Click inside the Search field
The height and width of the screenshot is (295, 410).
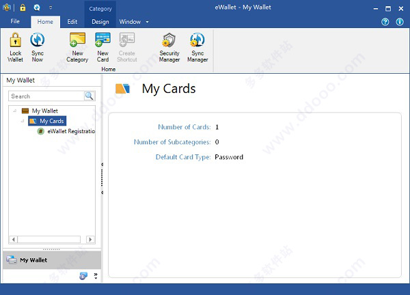(x=46, y=96)
